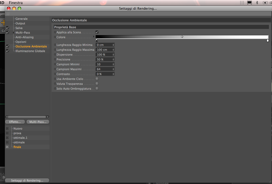Toggle the Illuminazione Globale checkmark in sidebar
The image size is (272, 184).
coord(7,51)
